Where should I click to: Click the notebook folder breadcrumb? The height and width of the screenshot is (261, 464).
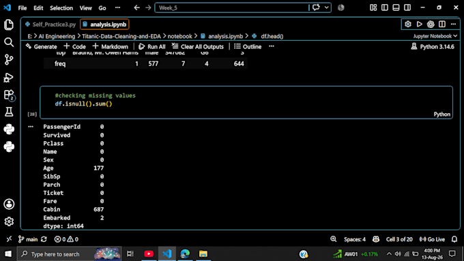pos(180,36)
